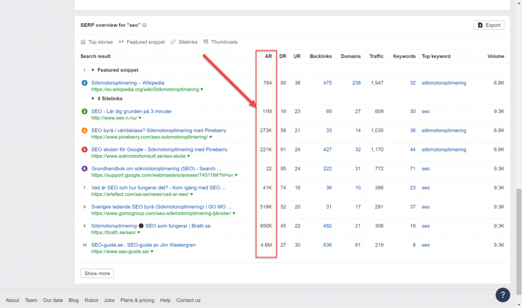Expand the 4 Sitelinks row
Image resolution: width=522 pixels, height=308 pixels.
coord(93,98)
